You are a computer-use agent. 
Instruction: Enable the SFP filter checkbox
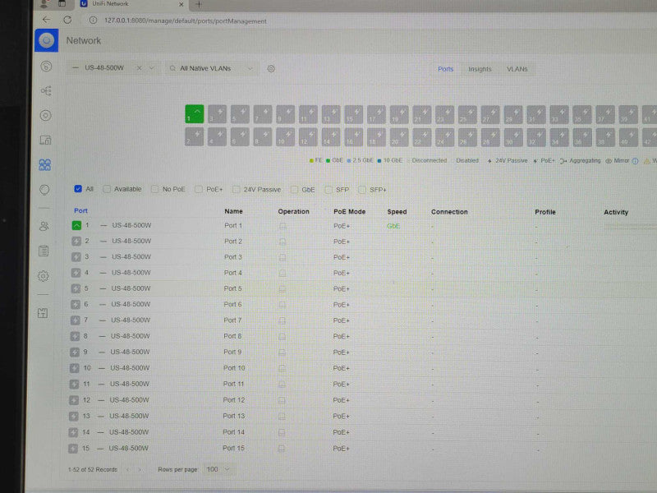pos(328,190)
